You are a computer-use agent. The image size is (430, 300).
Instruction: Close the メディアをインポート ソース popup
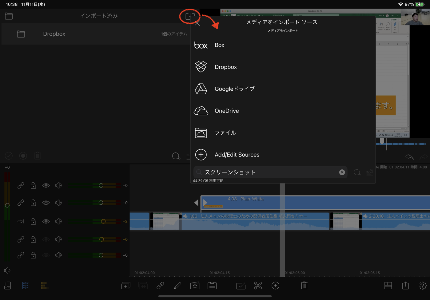point(197,23)
